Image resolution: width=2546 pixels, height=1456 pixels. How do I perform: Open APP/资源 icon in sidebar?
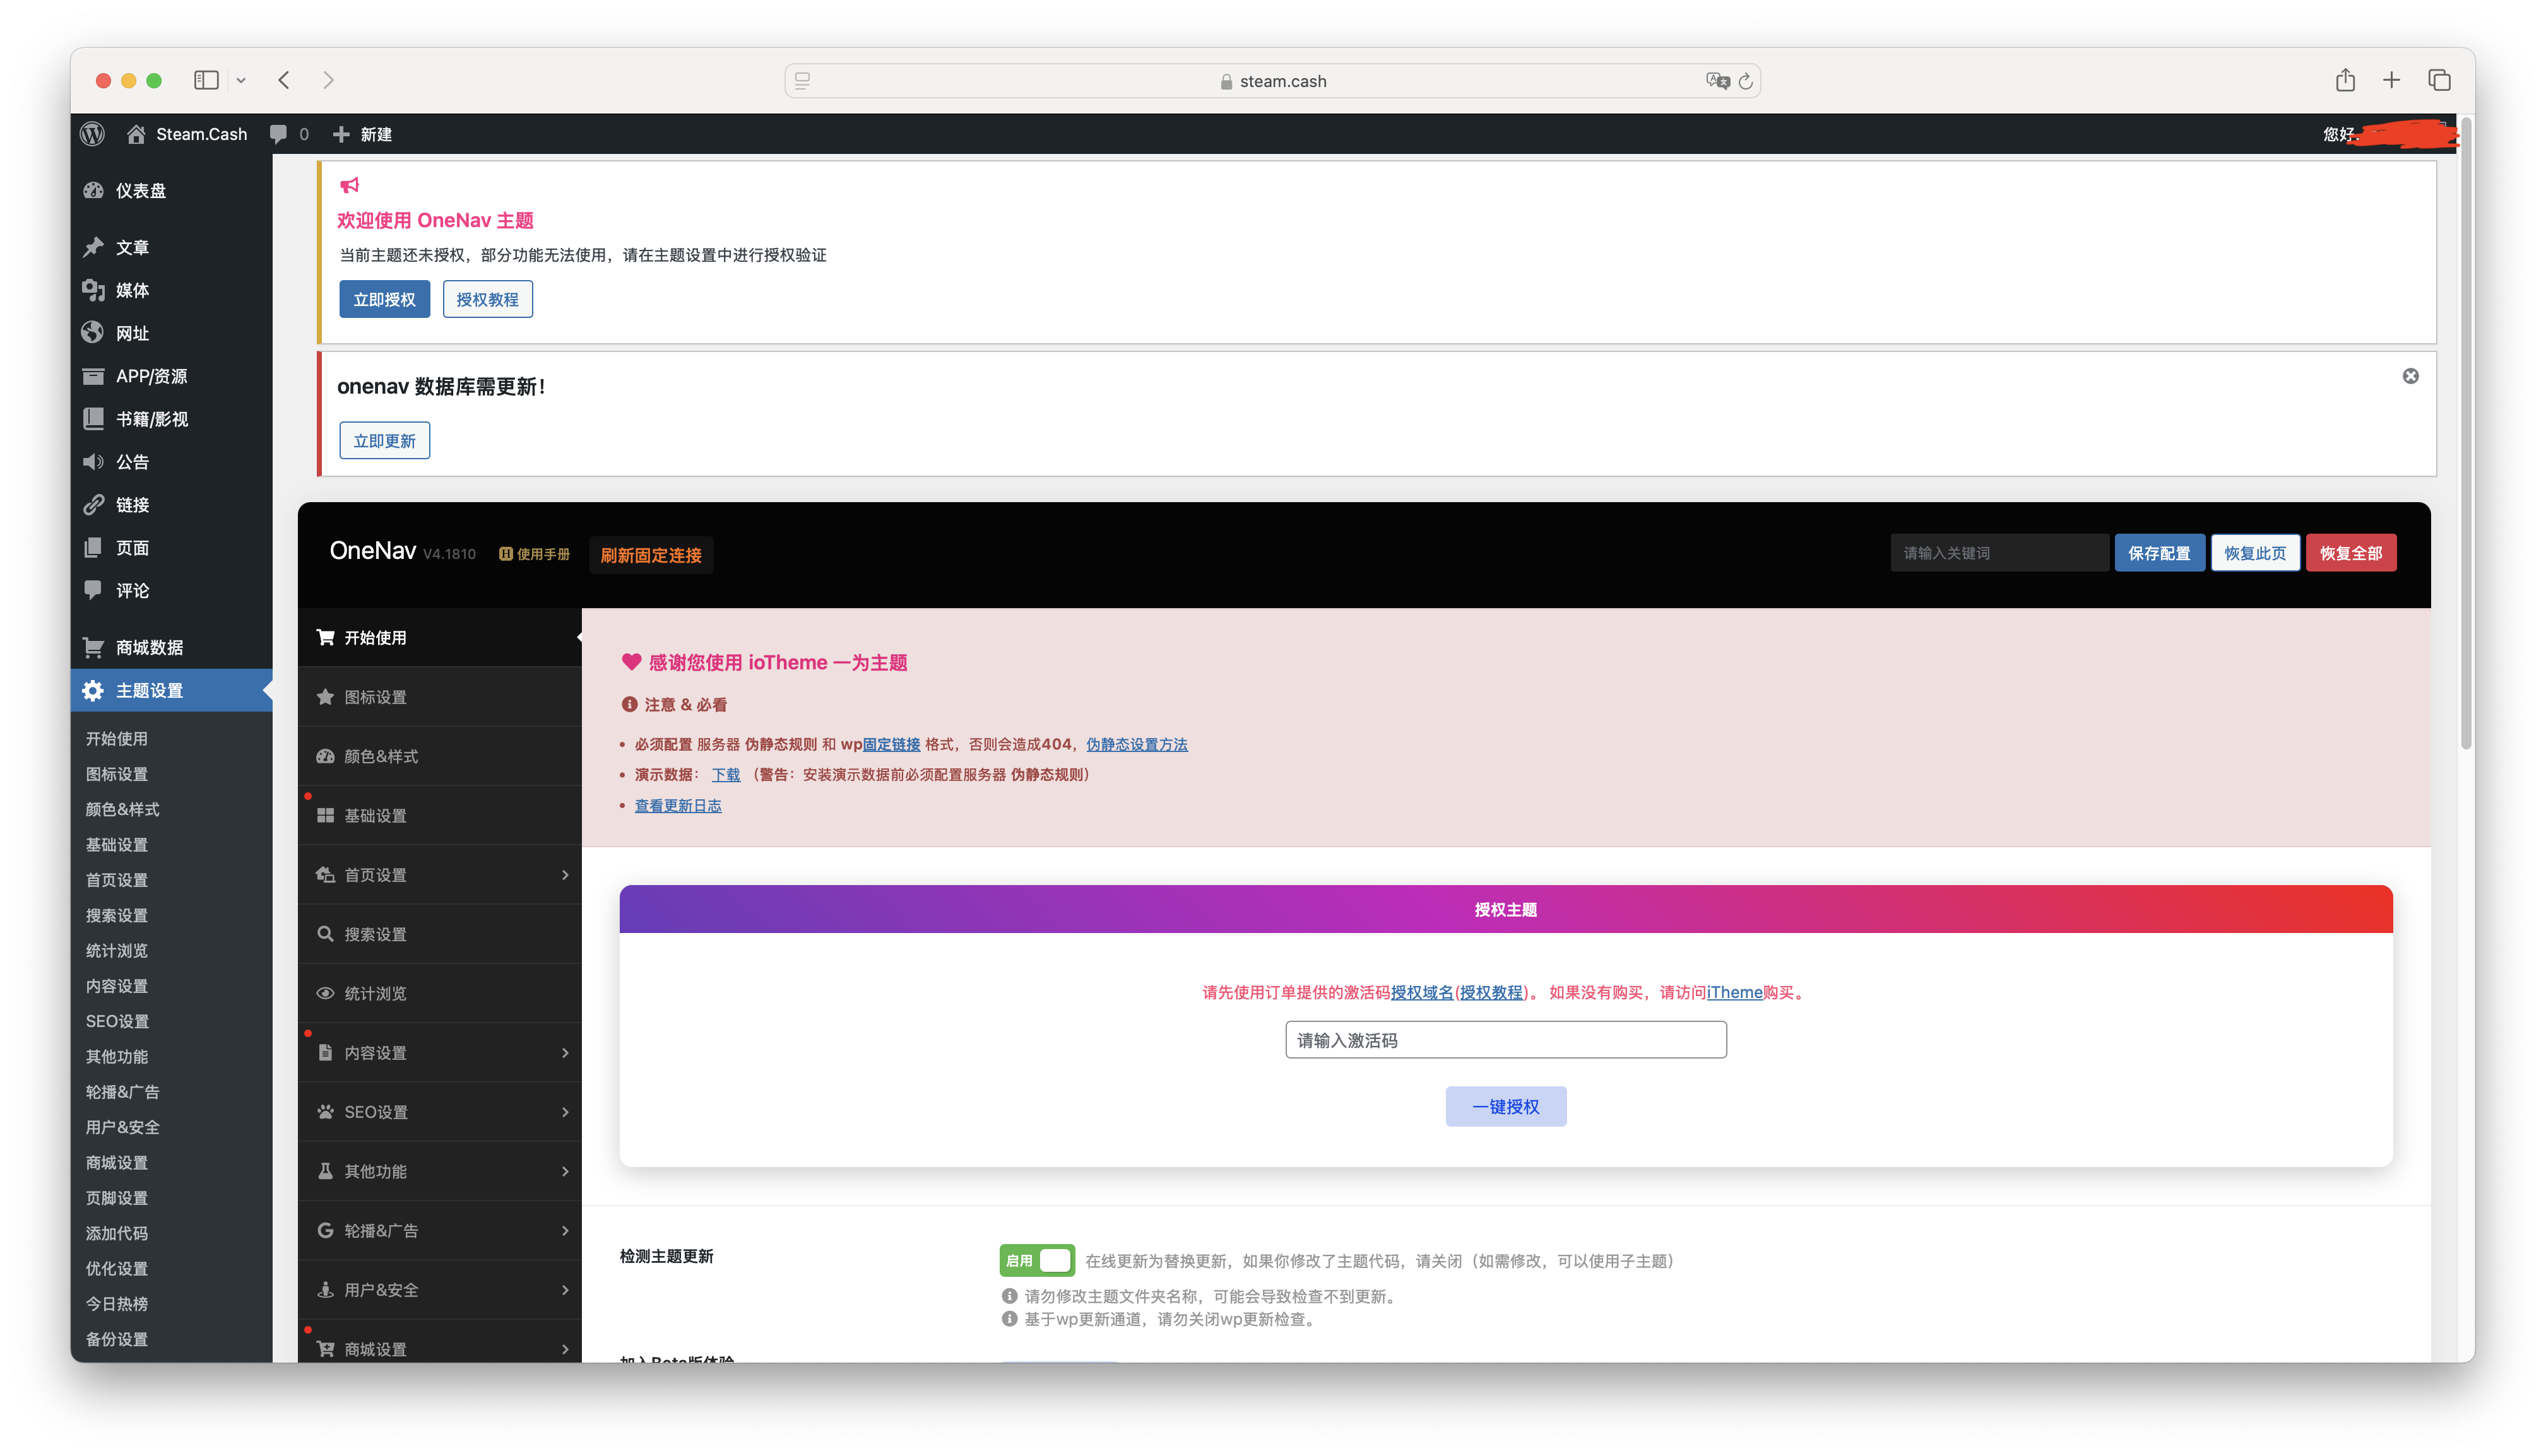(94, 376)
